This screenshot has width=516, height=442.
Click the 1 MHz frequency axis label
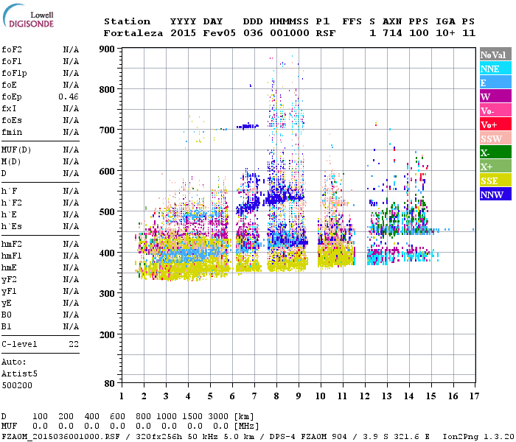pos(122,396)
